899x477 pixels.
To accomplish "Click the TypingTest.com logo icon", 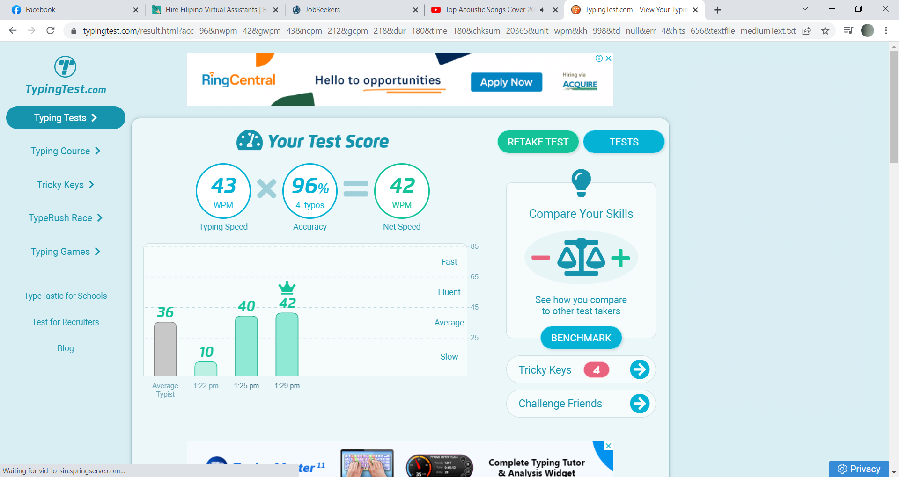I will 66,67.
